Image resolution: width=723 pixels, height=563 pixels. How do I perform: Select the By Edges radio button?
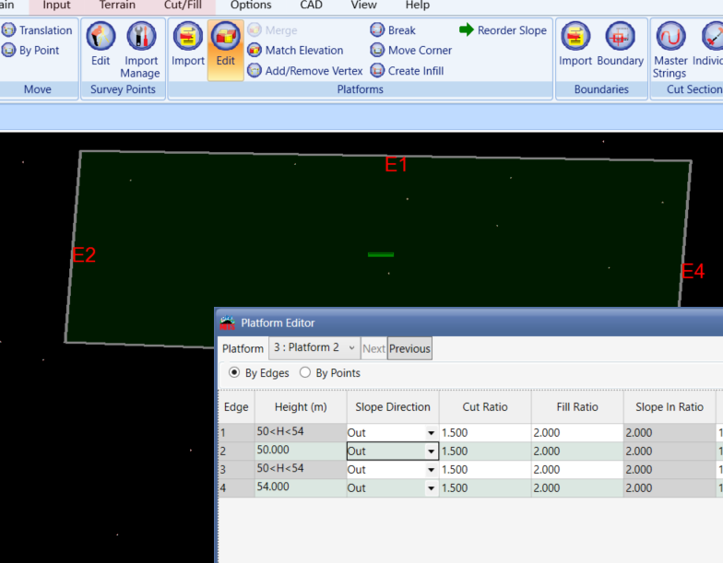tap(234, 372)
